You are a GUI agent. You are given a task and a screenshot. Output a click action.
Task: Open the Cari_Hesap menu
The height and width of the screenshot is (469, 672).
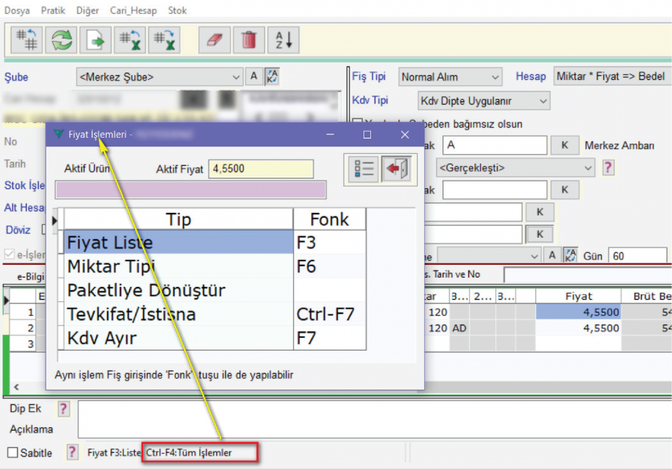coord(134,11)
